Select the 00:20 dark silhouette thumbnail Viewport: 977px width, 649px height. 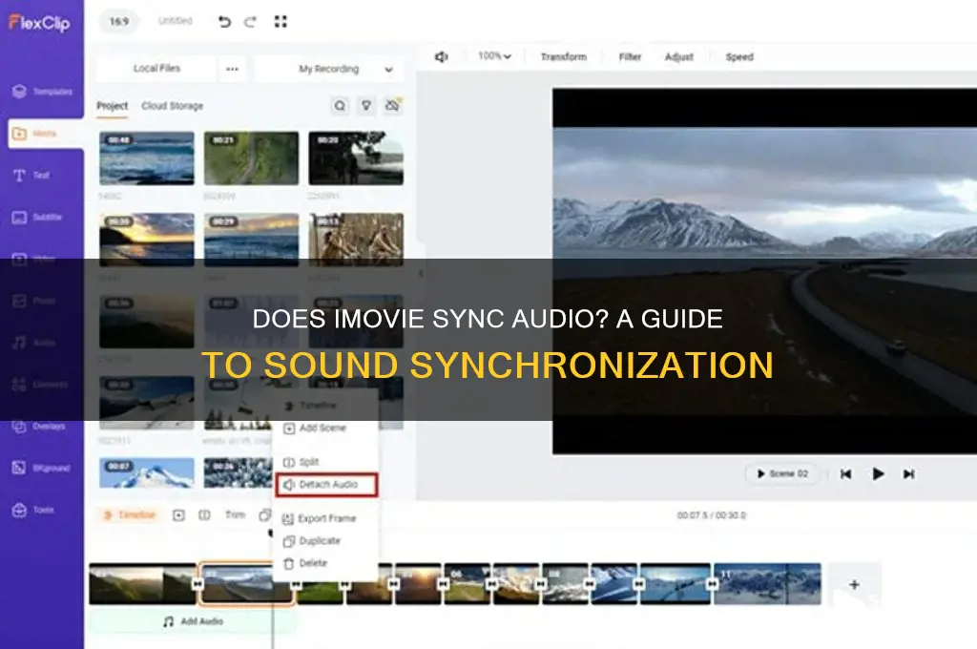point(356,158)
